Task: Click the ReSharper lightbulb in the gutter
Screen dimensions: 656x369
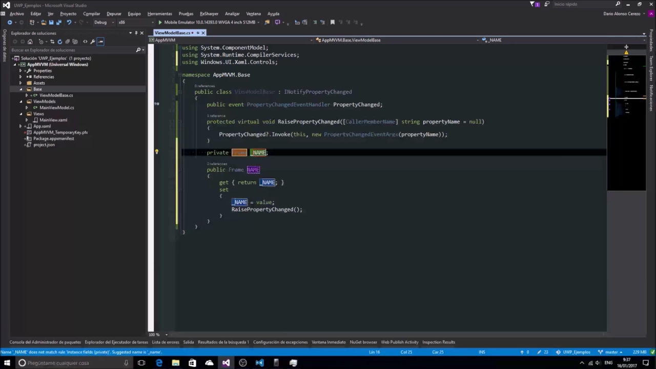Action: pyautogui.click(x=157, y=152)
